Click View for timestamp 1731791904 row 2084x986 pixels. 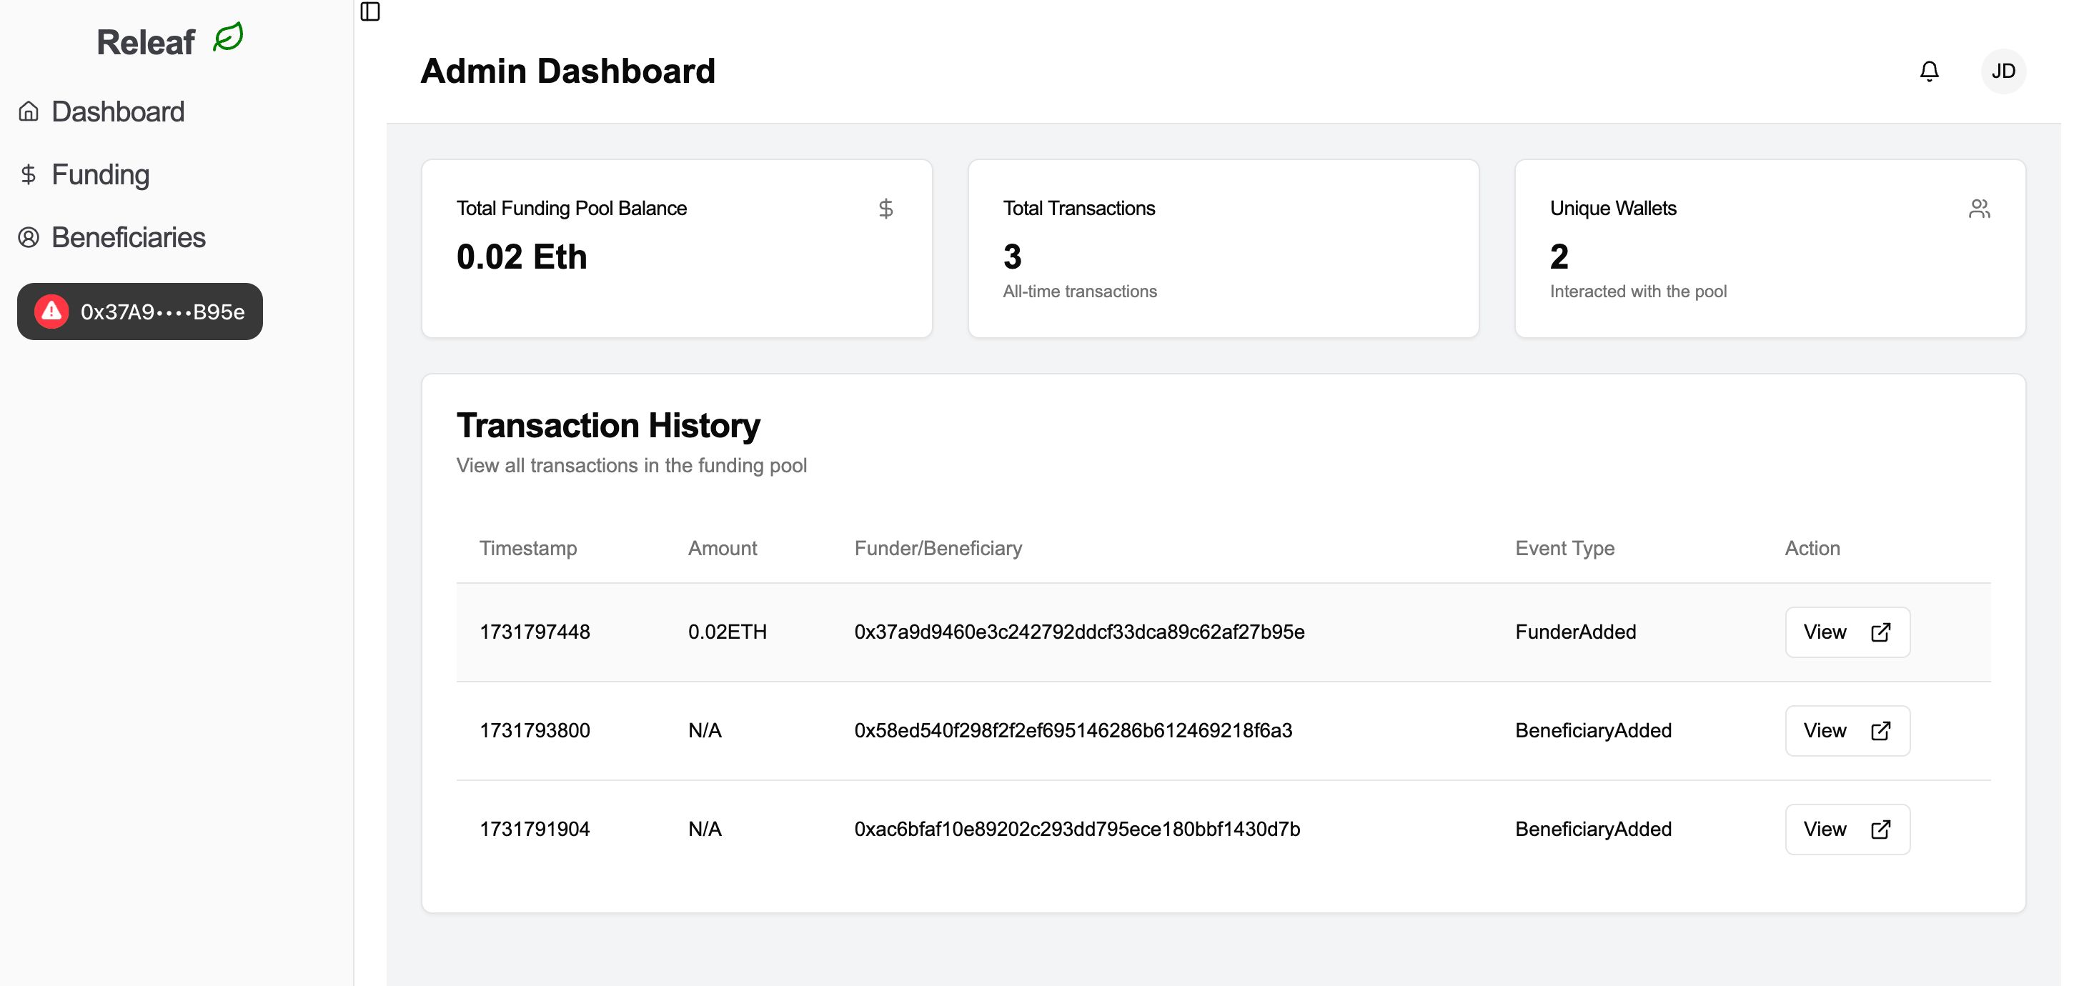(x=1845, y=828)
